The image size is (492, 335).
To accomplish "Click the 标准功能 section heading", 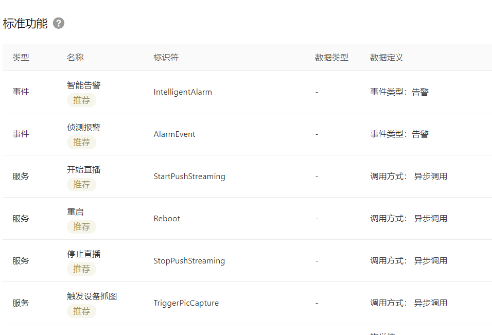I will [25, 24].
